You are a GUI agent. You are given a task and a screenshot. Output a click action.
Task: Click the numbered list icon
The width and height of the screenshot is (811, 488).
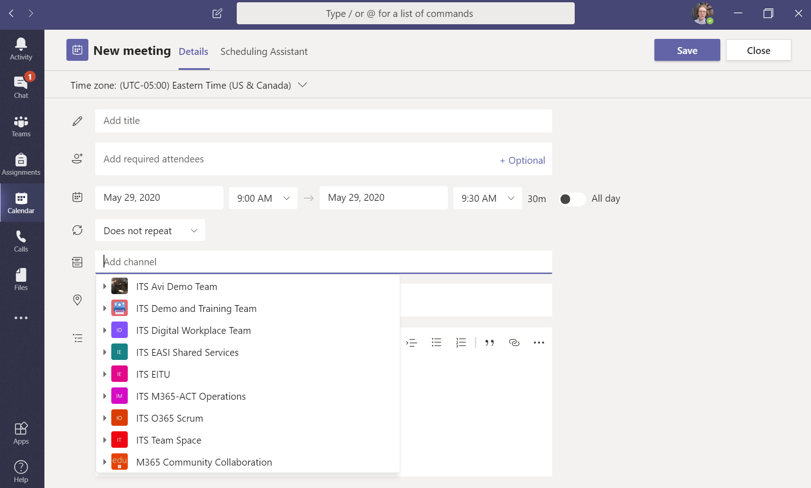pos(461,343)
